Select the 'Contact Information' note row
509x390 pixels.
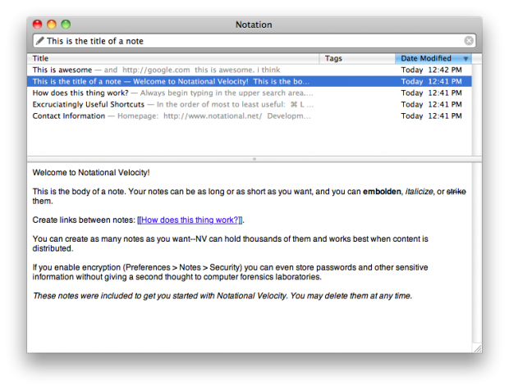click(250, 116)
